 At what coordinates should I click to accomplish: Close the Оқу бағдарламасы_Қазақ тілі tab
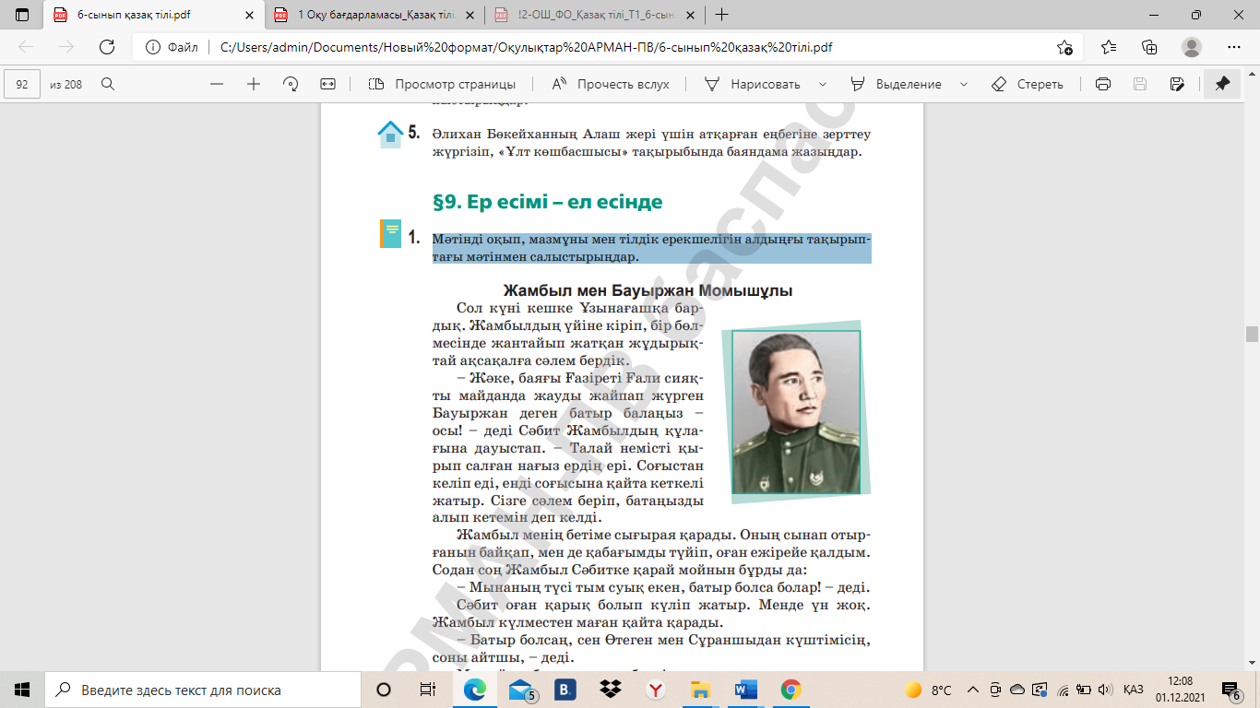click(468, 15)
